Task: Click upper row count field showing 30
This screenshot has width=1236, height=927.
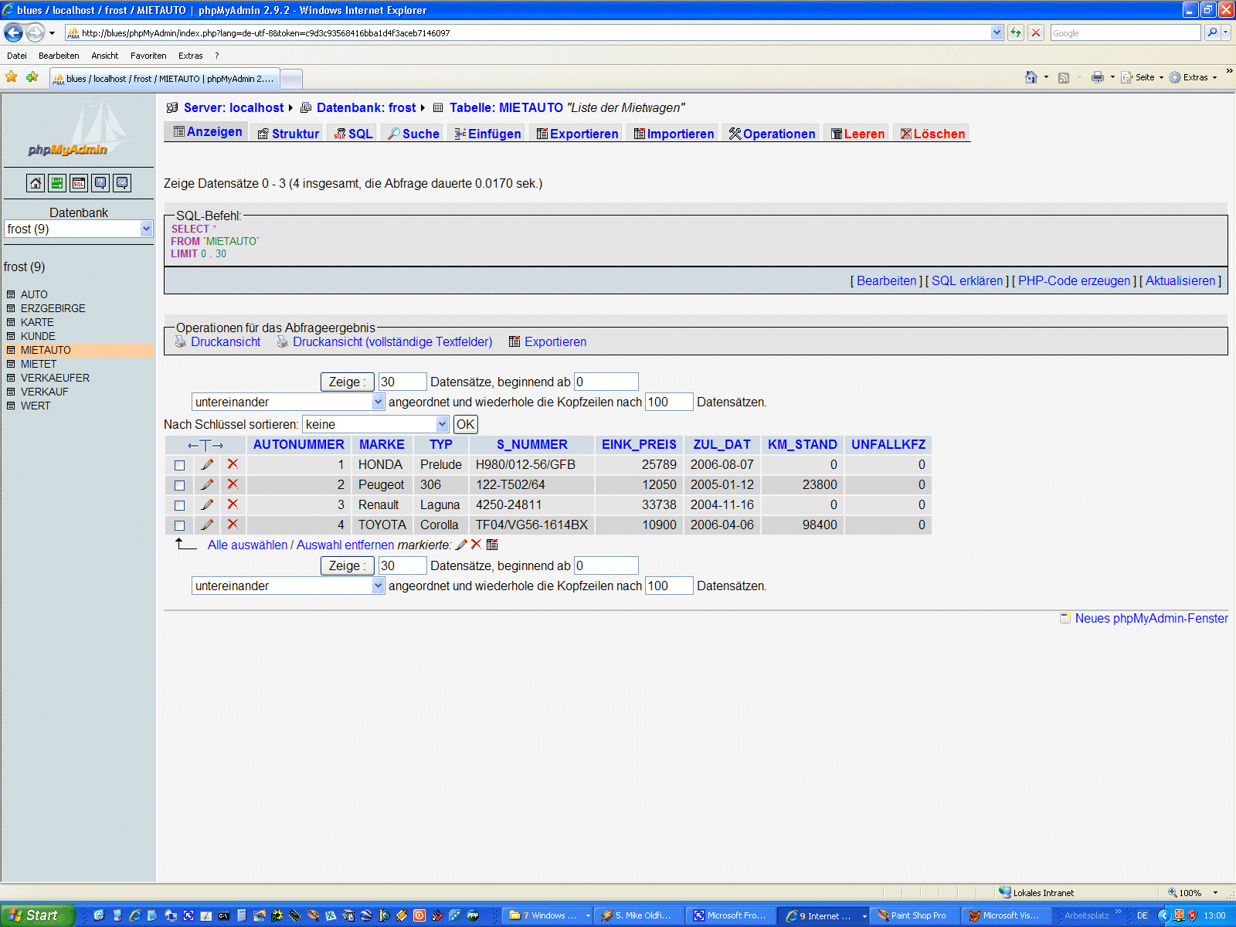Action: [402, 382]
